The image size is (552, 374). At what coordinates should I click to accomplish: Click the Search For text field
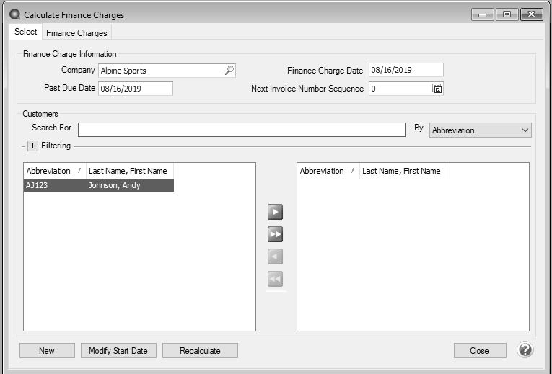241,130
